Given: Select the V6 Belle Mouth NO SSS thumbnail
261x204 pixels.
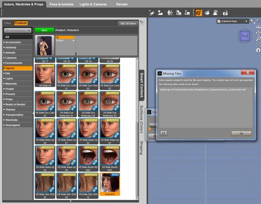Looking at the screenshot, I should [x=88, y=158].
